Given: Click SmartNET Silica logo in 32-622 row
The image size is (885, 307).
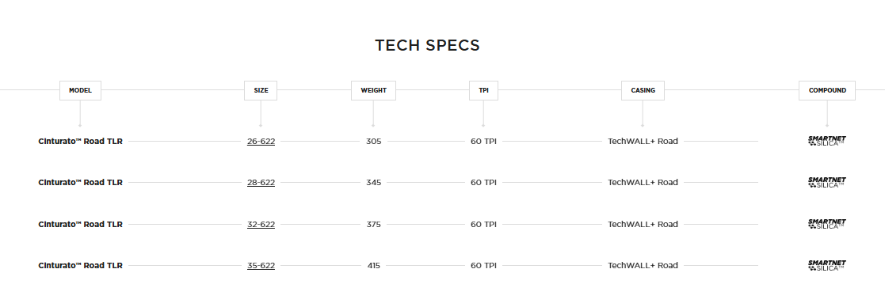Looking at the screenshot, I should pos(827,224).
